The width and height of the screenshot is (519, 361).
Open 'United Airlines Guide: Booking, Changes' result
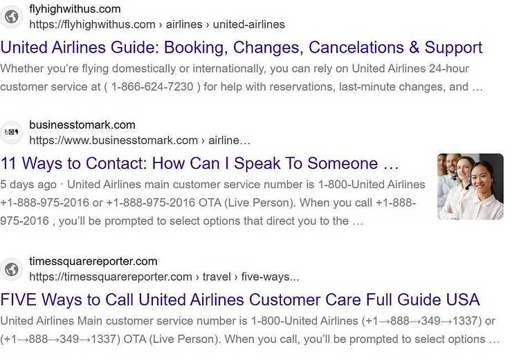click(242, 47)
